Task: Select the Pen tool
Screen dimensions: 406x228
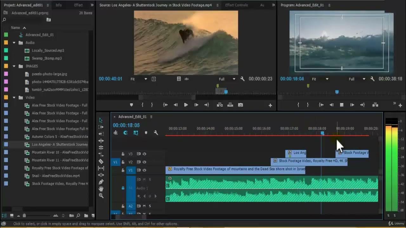Action: click(101, 182)
